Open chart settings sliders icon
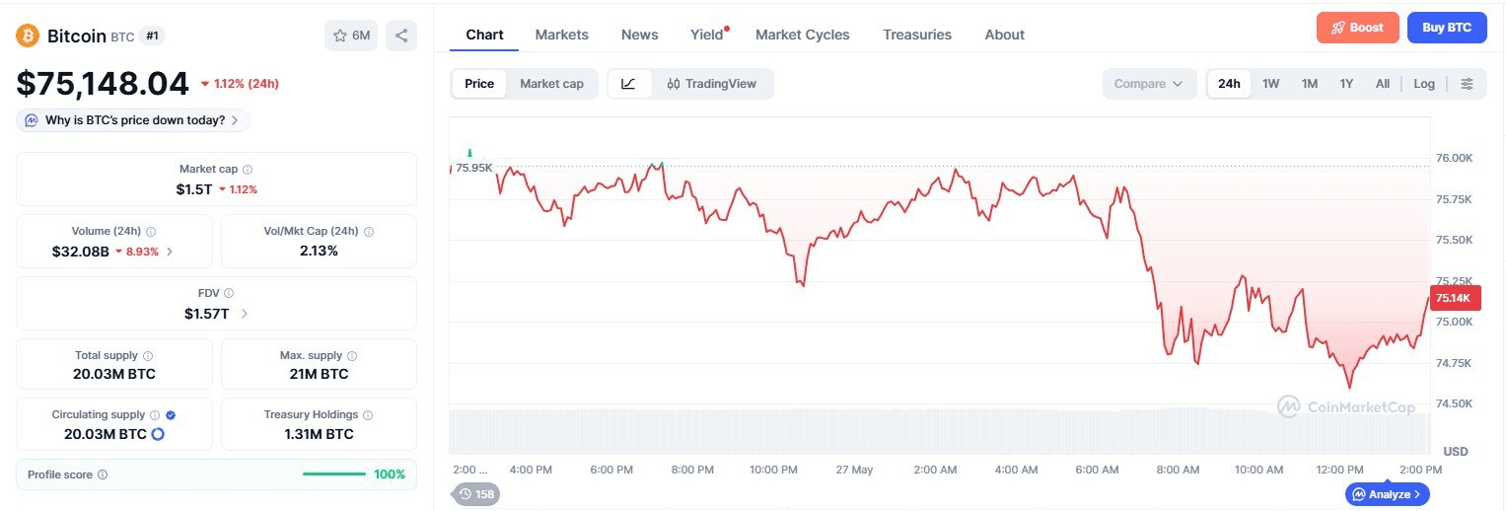The height and width of the screenshot is (511, 1506). tap(1467, 84)
